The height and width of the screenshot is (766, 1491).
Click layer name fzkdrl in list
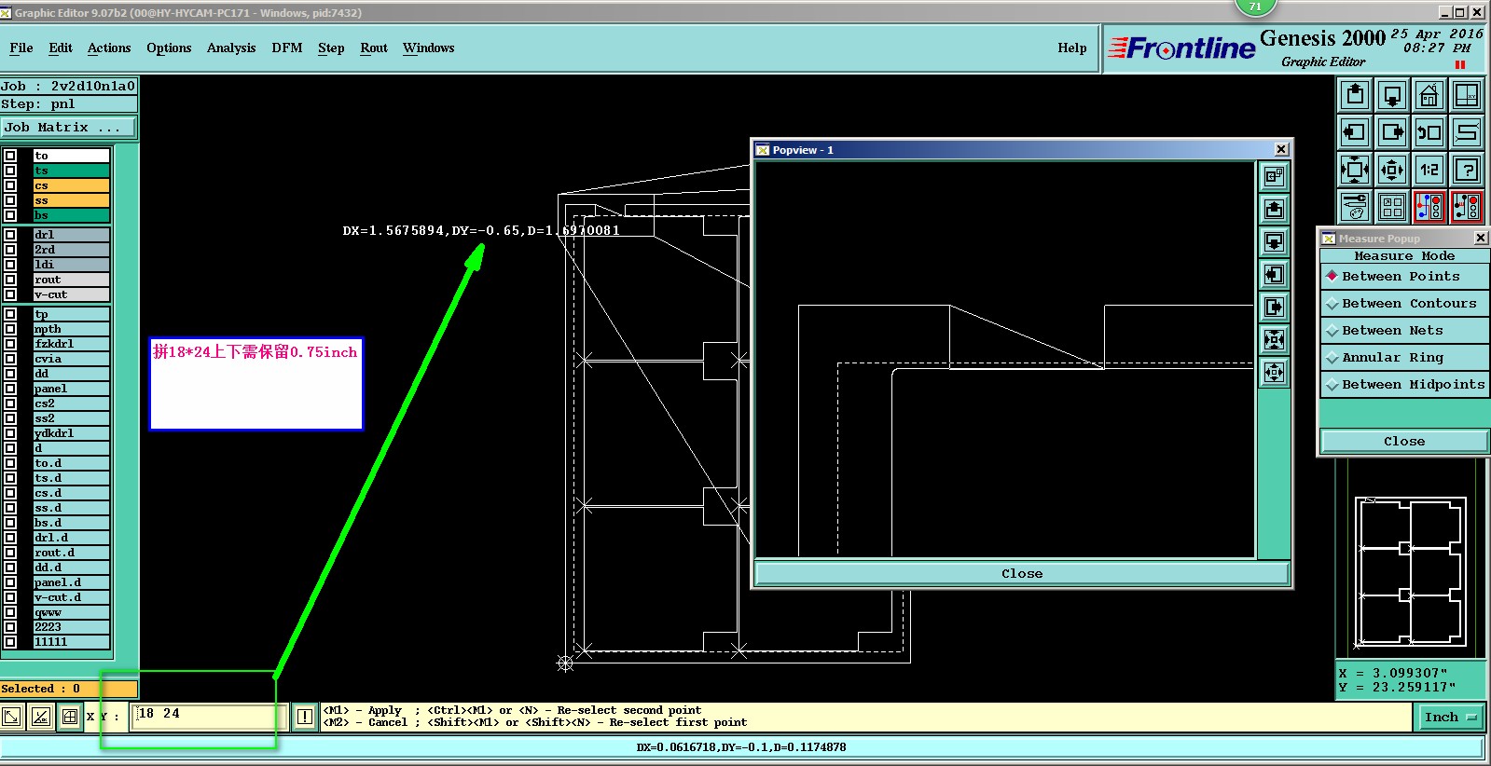tap(54, 344)
